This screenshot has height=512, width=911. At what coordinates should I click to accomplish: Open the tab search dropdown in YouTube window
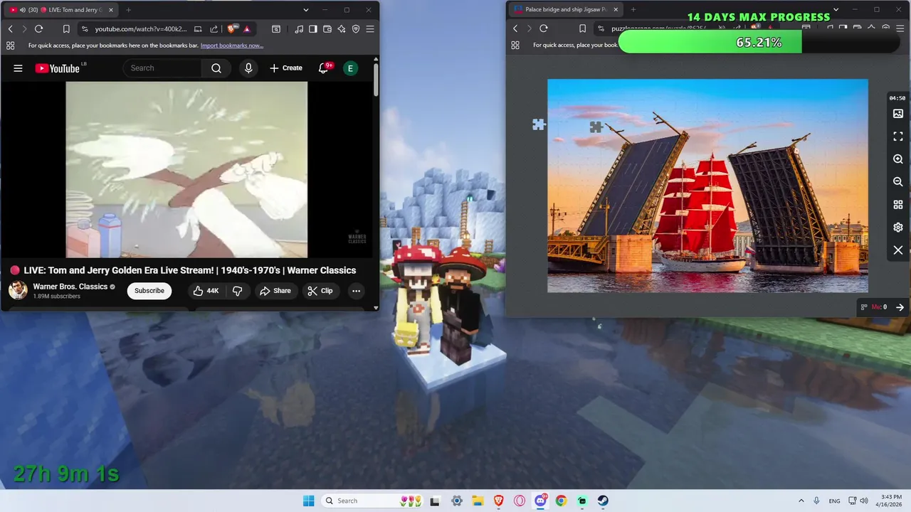pyautogui.click(x=306, y=10)
